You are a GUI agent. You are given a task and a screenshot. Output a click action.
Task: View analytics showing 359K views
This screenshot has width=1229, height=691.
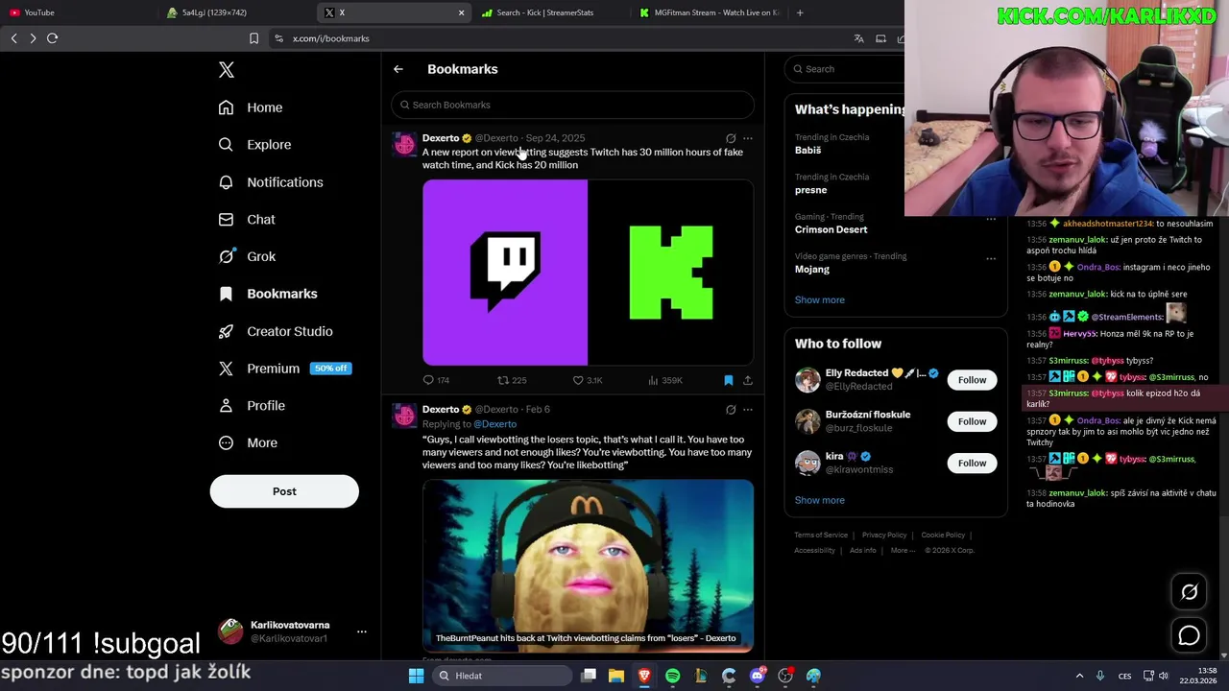point(665,380)
